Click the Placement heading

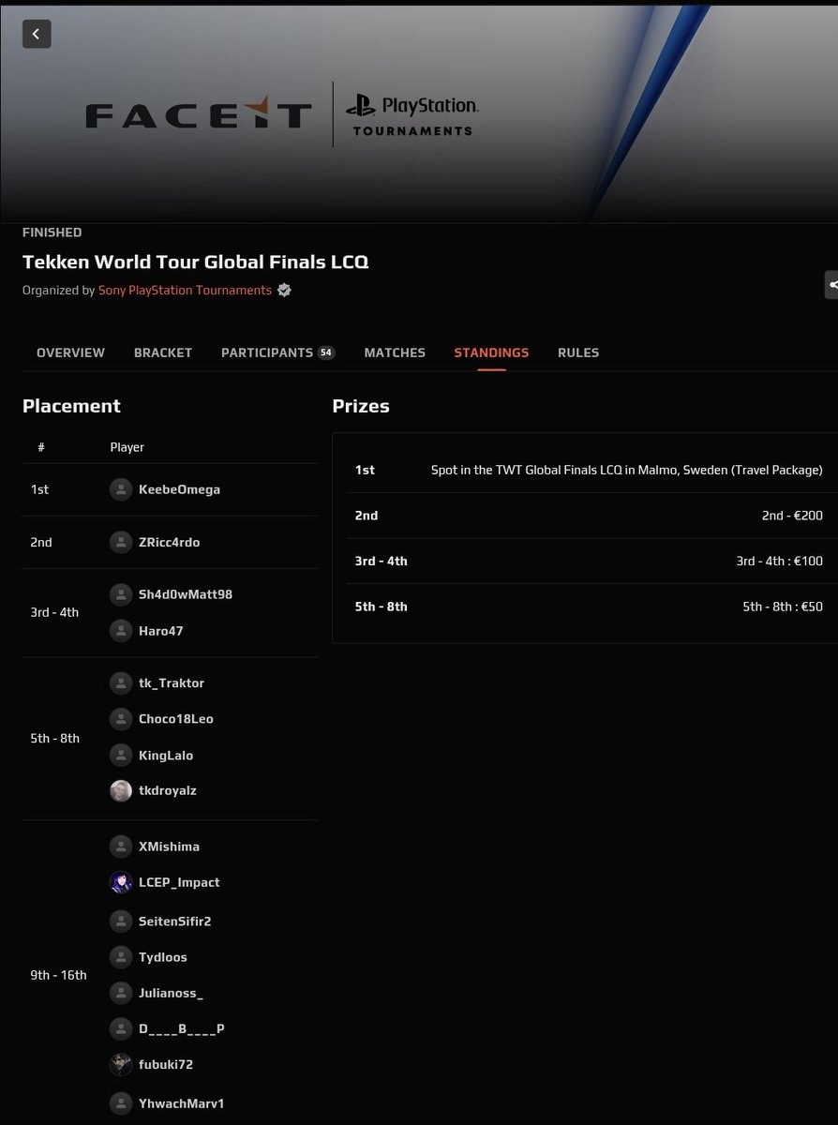pos(71,406)
